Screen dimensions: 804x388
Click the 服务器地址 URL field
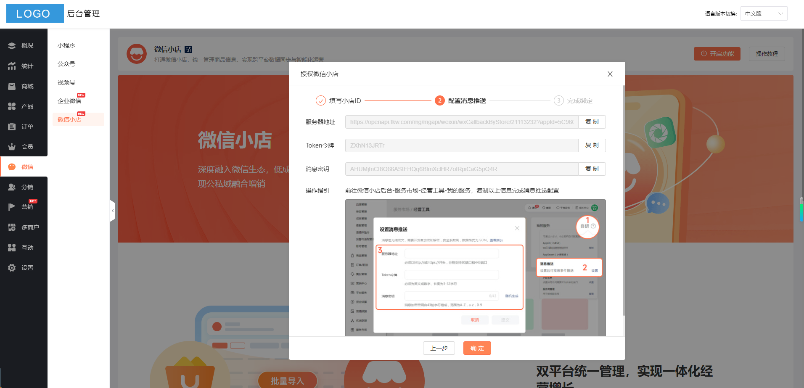point(462,122)
